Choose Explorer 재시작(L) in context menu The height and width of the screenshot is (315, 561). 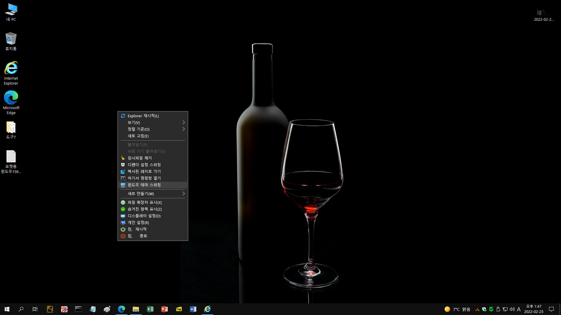click(x=153, y=116)
